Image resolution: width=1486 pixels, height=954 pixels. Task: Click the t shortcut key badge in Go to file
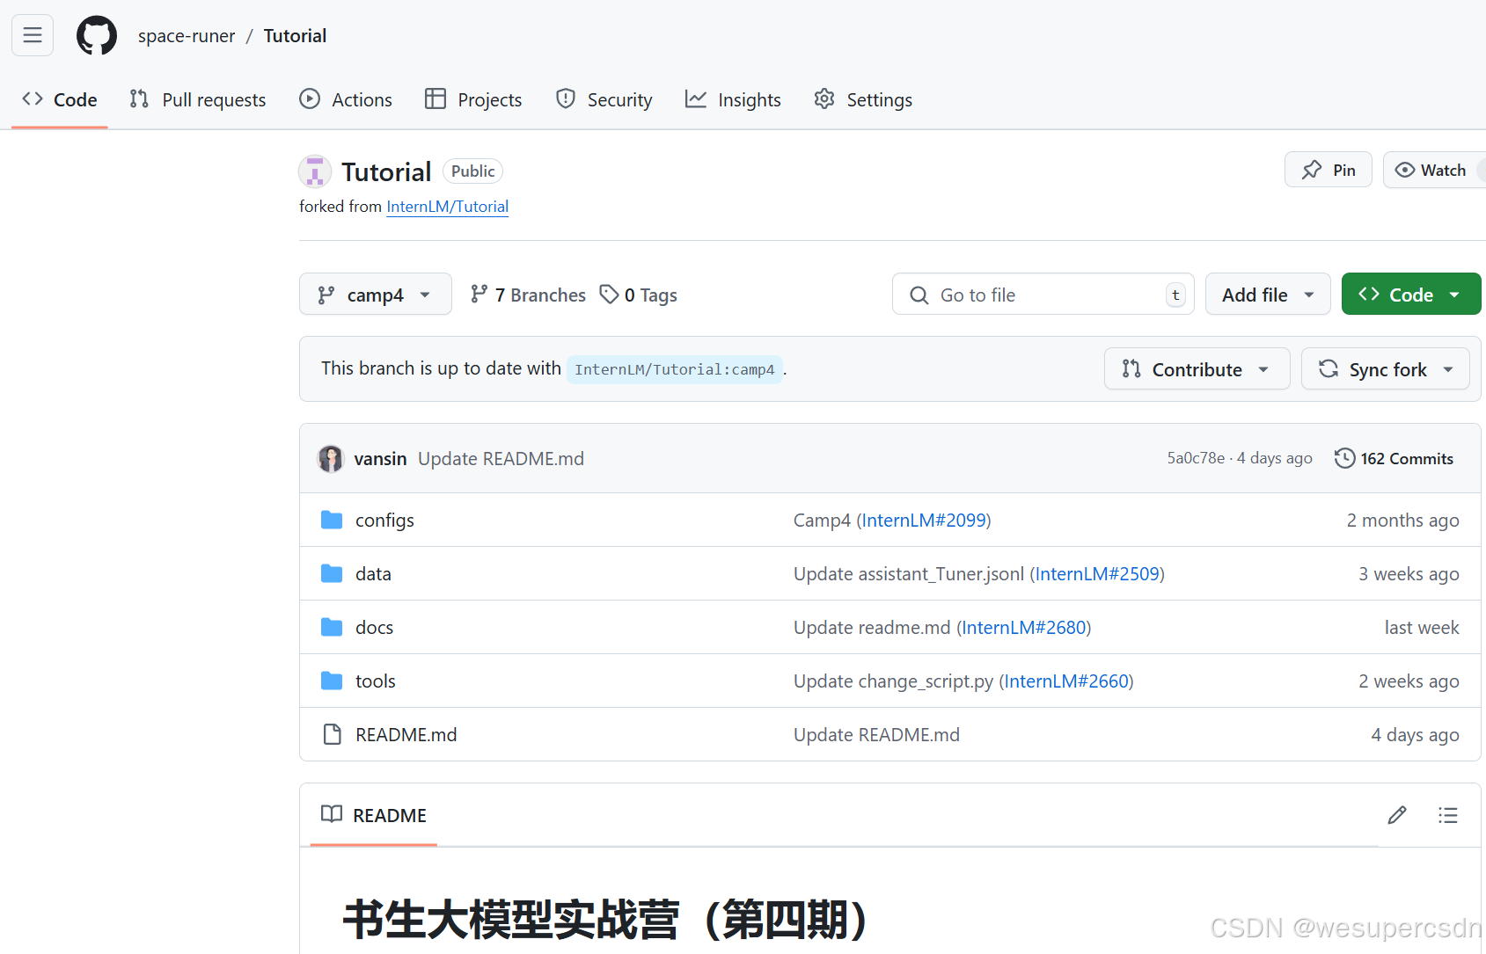point(1175,295)
